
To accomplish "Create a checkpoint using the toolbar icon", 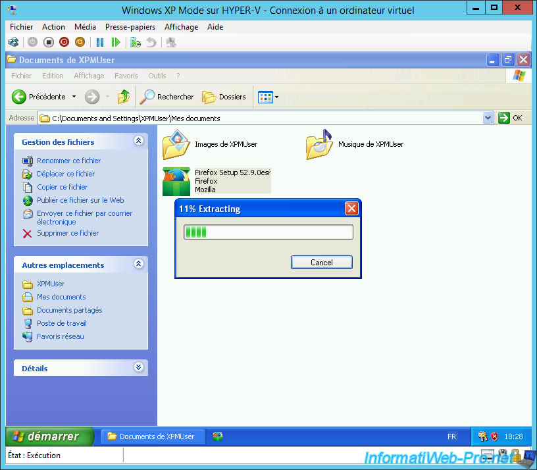I will click(x=136, y=42).
